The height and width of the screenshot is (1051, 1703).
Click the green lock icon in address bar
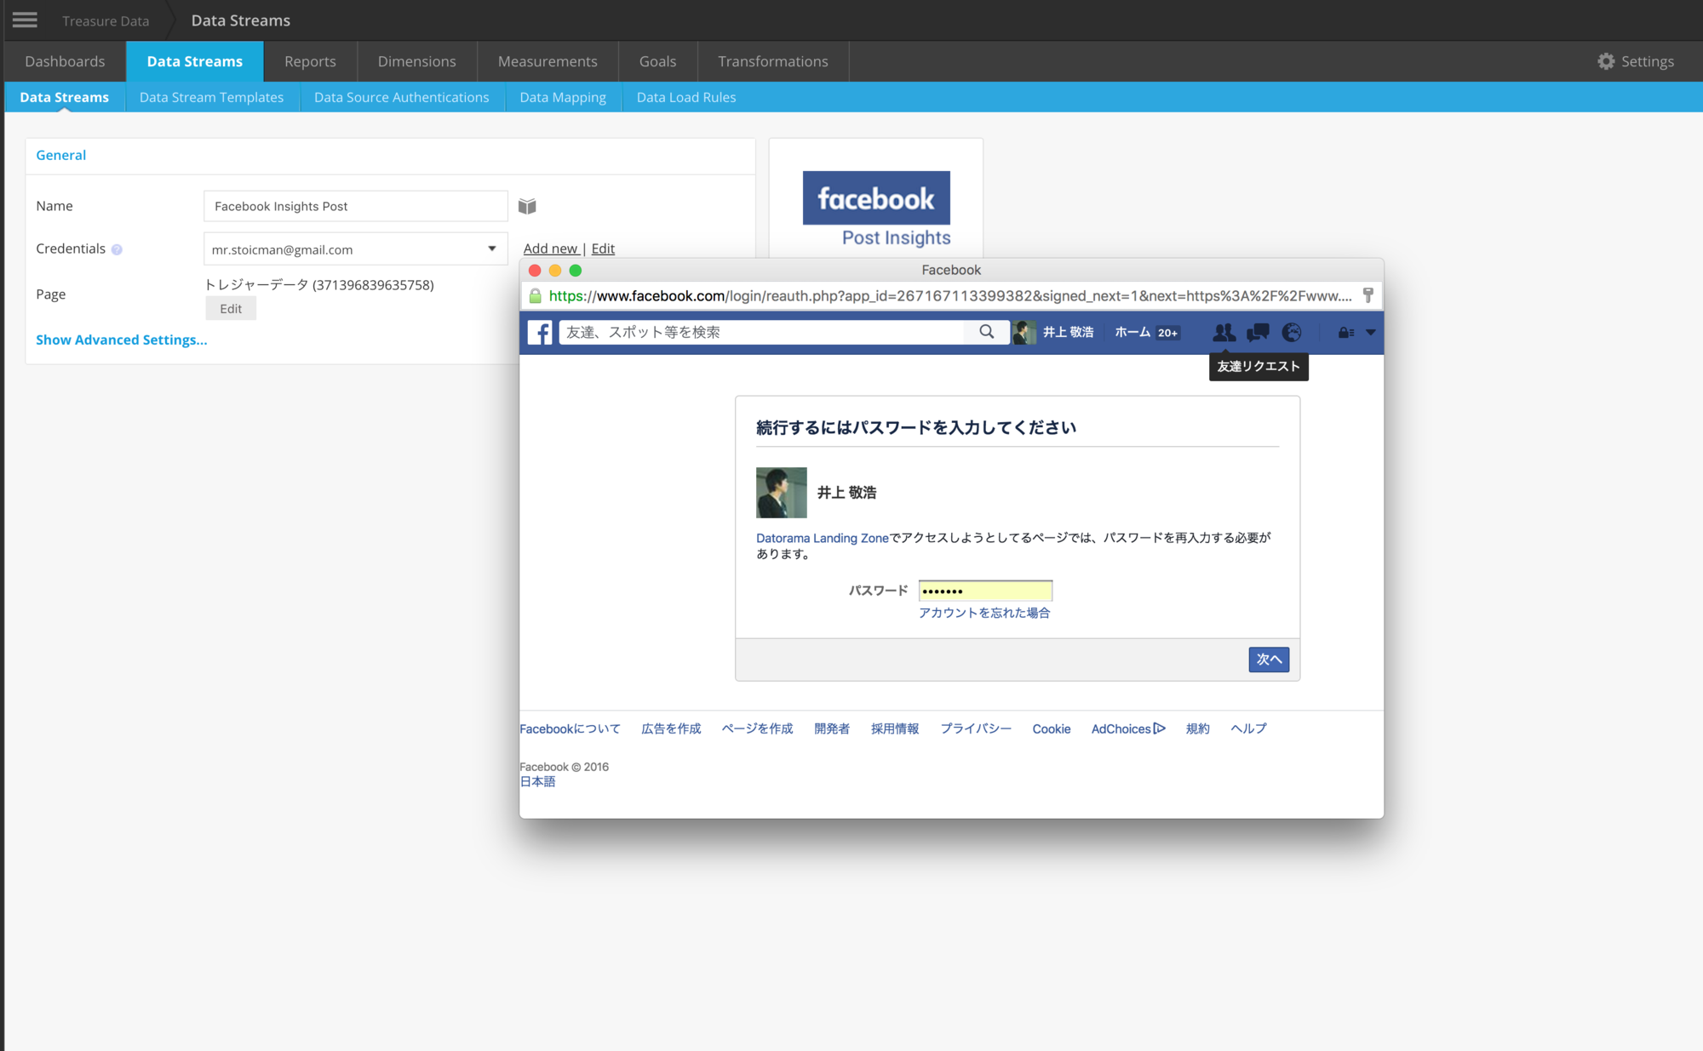point(536,296)
